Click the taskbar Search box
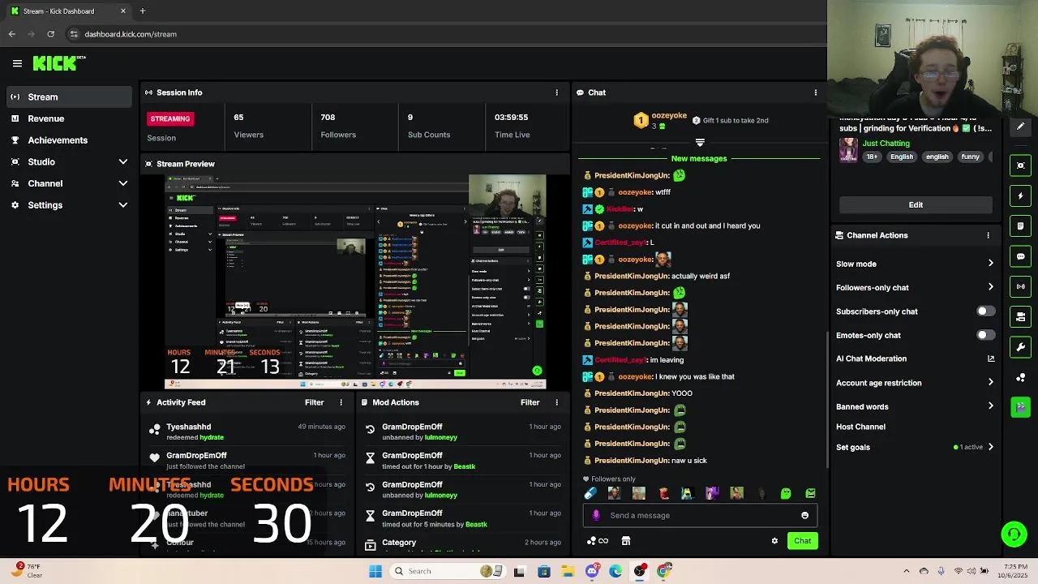 pyautogui.click(x=446, y=571)
